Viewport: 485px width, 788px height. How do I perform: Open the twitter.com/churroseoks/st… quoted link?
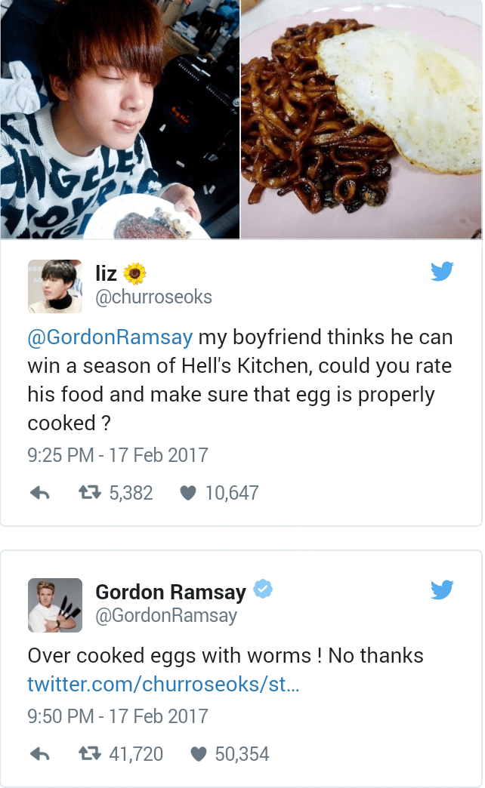163,684
